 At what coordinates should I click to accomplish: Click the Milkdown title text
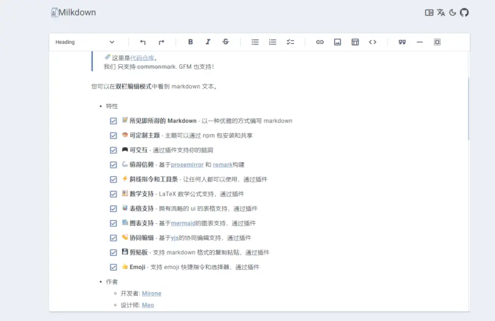[77, 12]
